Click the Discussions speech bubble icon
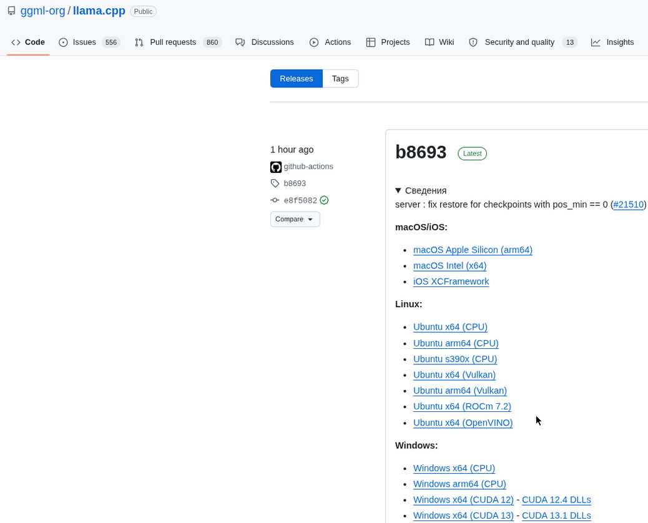Screen dimensions: 648x523 click(x=240, y=42)
